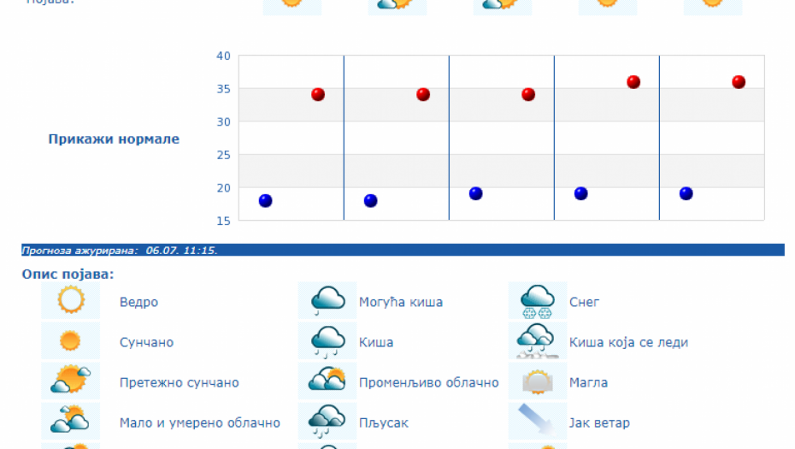Select the Променљиво облачно legend icon
Viewport: 795px width, 449px height.
pyautogui.click(x=327, y=381)
